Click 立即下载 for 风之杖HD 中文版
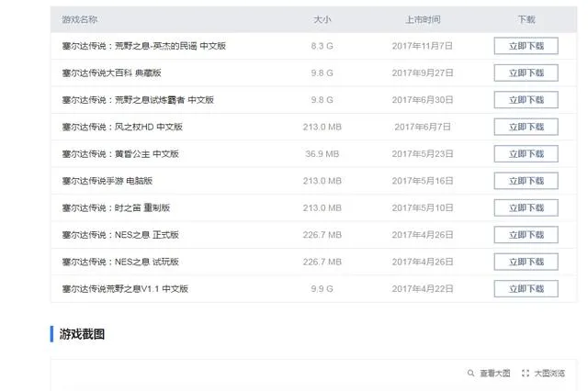 click(x=526, y=127)
